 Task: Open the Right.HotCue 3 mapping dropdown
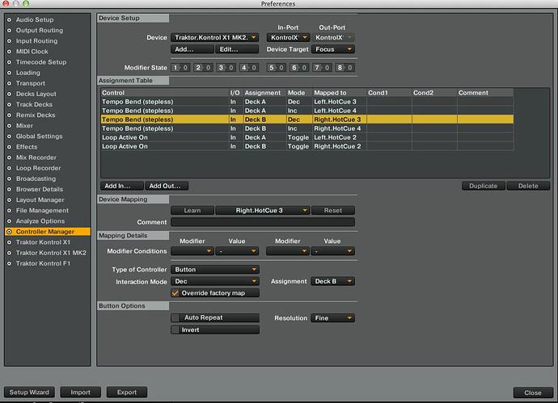(263, 211)
